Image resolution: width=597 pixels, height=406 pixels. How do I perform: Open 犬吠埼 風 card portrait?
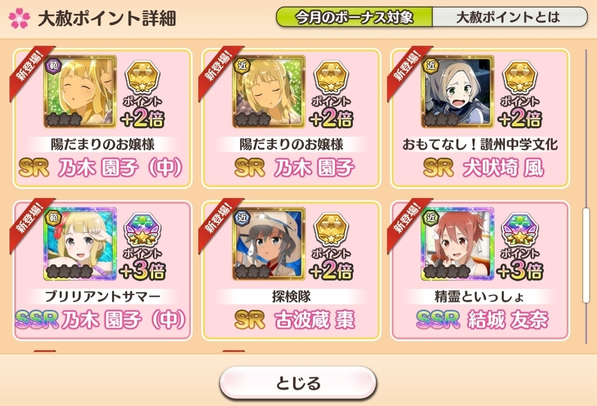pos(458,91)
